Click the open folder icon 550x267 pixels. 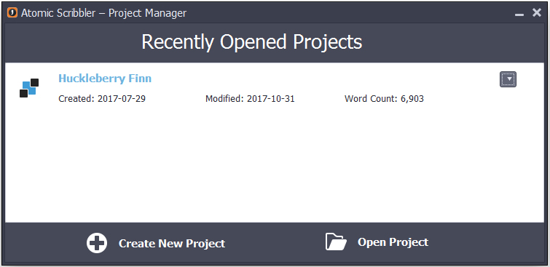336,242
